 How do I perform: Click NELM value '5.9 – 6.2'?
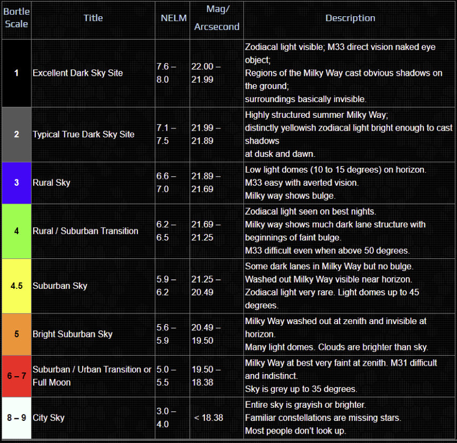[166, 286]
